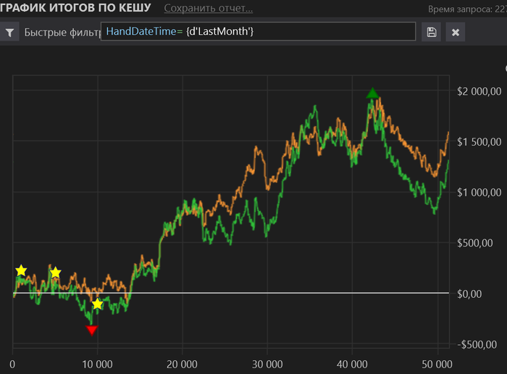This screenshot has width=507, height=374.
Task: Click the 10 000 hands axis label
Action: [x=97, y=365]
